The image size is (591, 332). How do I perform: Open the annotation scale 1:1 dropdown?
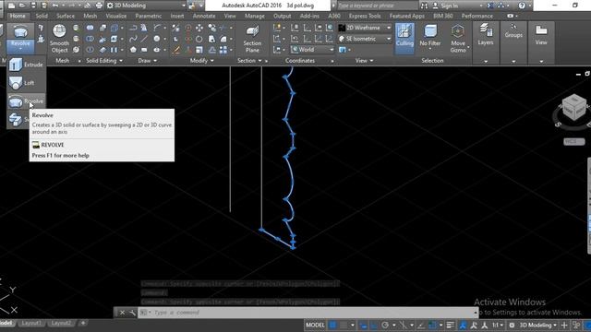[498, 325]
